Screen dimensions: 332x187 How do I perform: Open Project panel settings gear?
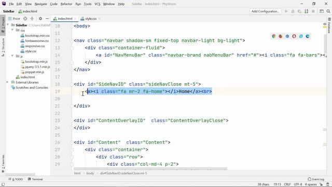[40, 19]
